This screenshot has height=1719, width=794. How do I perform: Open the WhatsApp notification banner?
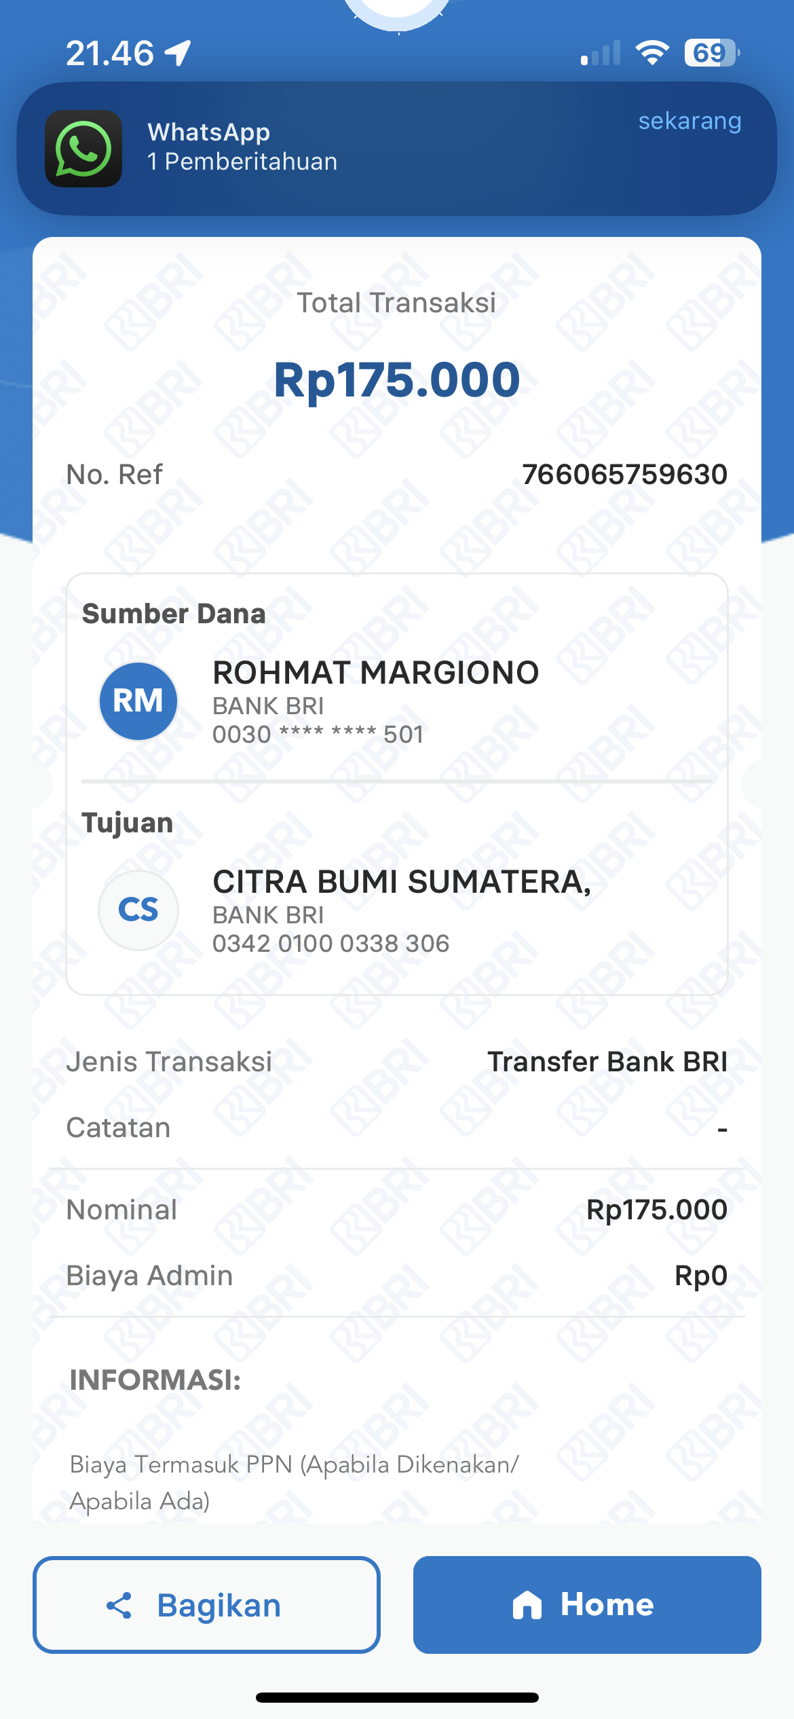(397, 149)
